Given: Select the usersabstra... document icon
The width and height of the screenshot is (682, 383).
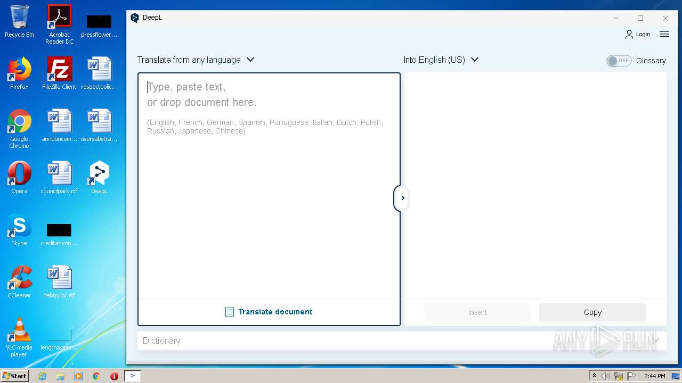Looking at the screenshot, I should click(x=99, y=126).
